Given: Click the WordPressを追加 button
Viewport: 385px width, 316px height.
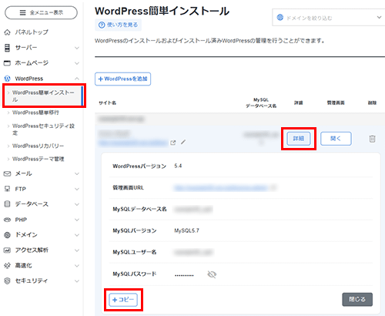Looking at the screenshot, I should tap(122, 79).
